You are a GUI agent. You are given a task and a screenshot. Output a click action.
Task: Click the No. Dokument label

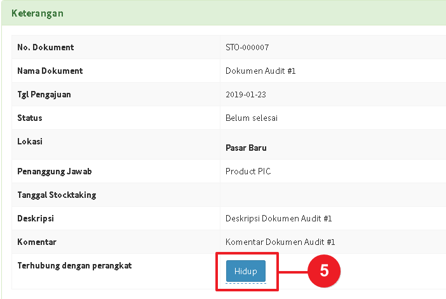45,47
